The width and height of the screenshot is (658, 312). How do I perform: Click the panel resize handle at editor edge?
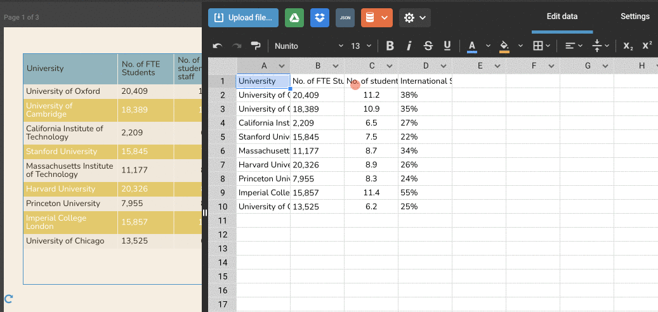(205, 212)
